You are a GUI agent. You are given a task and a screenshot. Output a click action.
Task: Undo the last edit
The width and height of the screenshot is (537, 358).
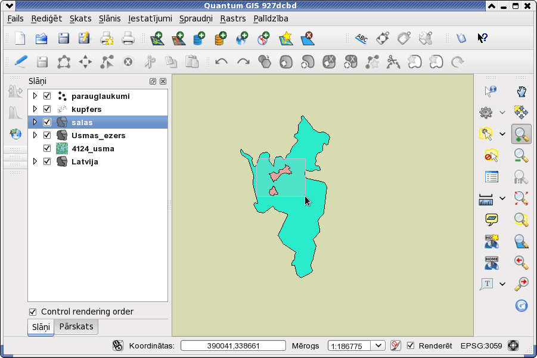coord(221,62)
